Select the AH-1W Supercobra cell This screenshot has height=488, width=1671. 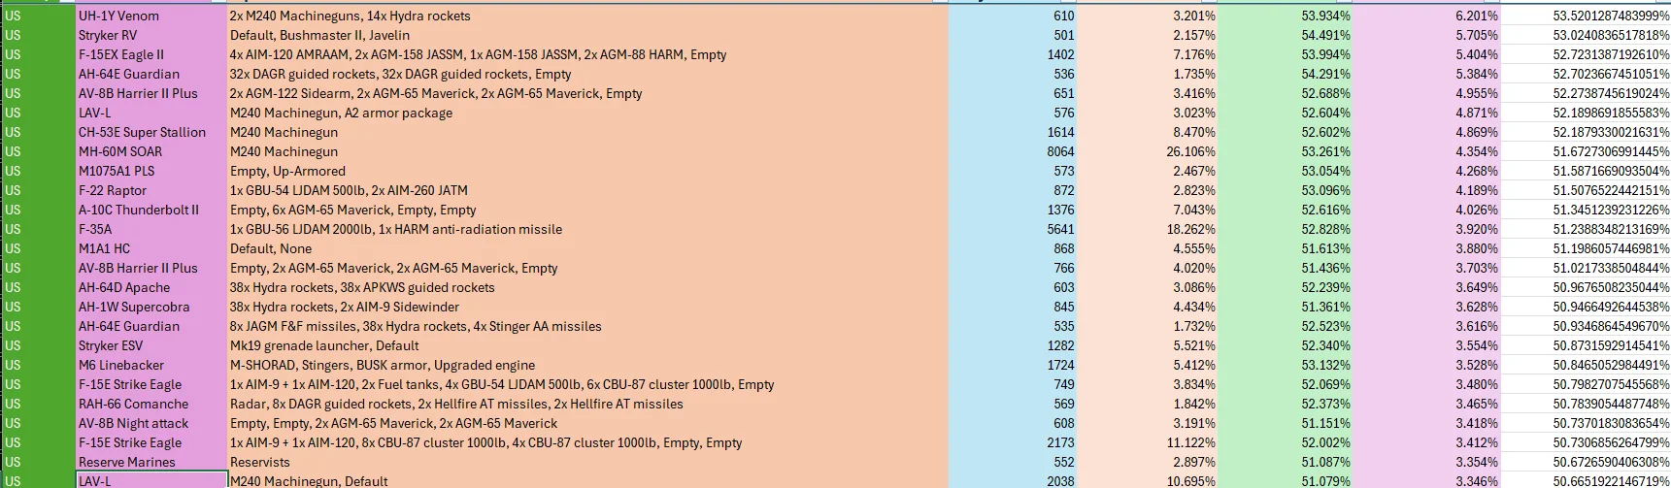pos(151,307)
